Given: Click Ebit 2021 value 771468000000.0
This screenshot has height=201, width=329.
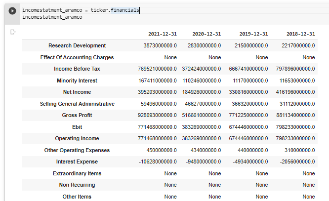Looking at the screenshot, I should 157,127.
